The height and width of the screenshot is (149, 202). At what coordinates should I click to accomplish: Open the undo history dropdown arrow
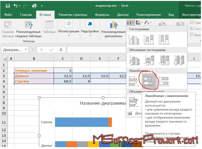point(20,6)
